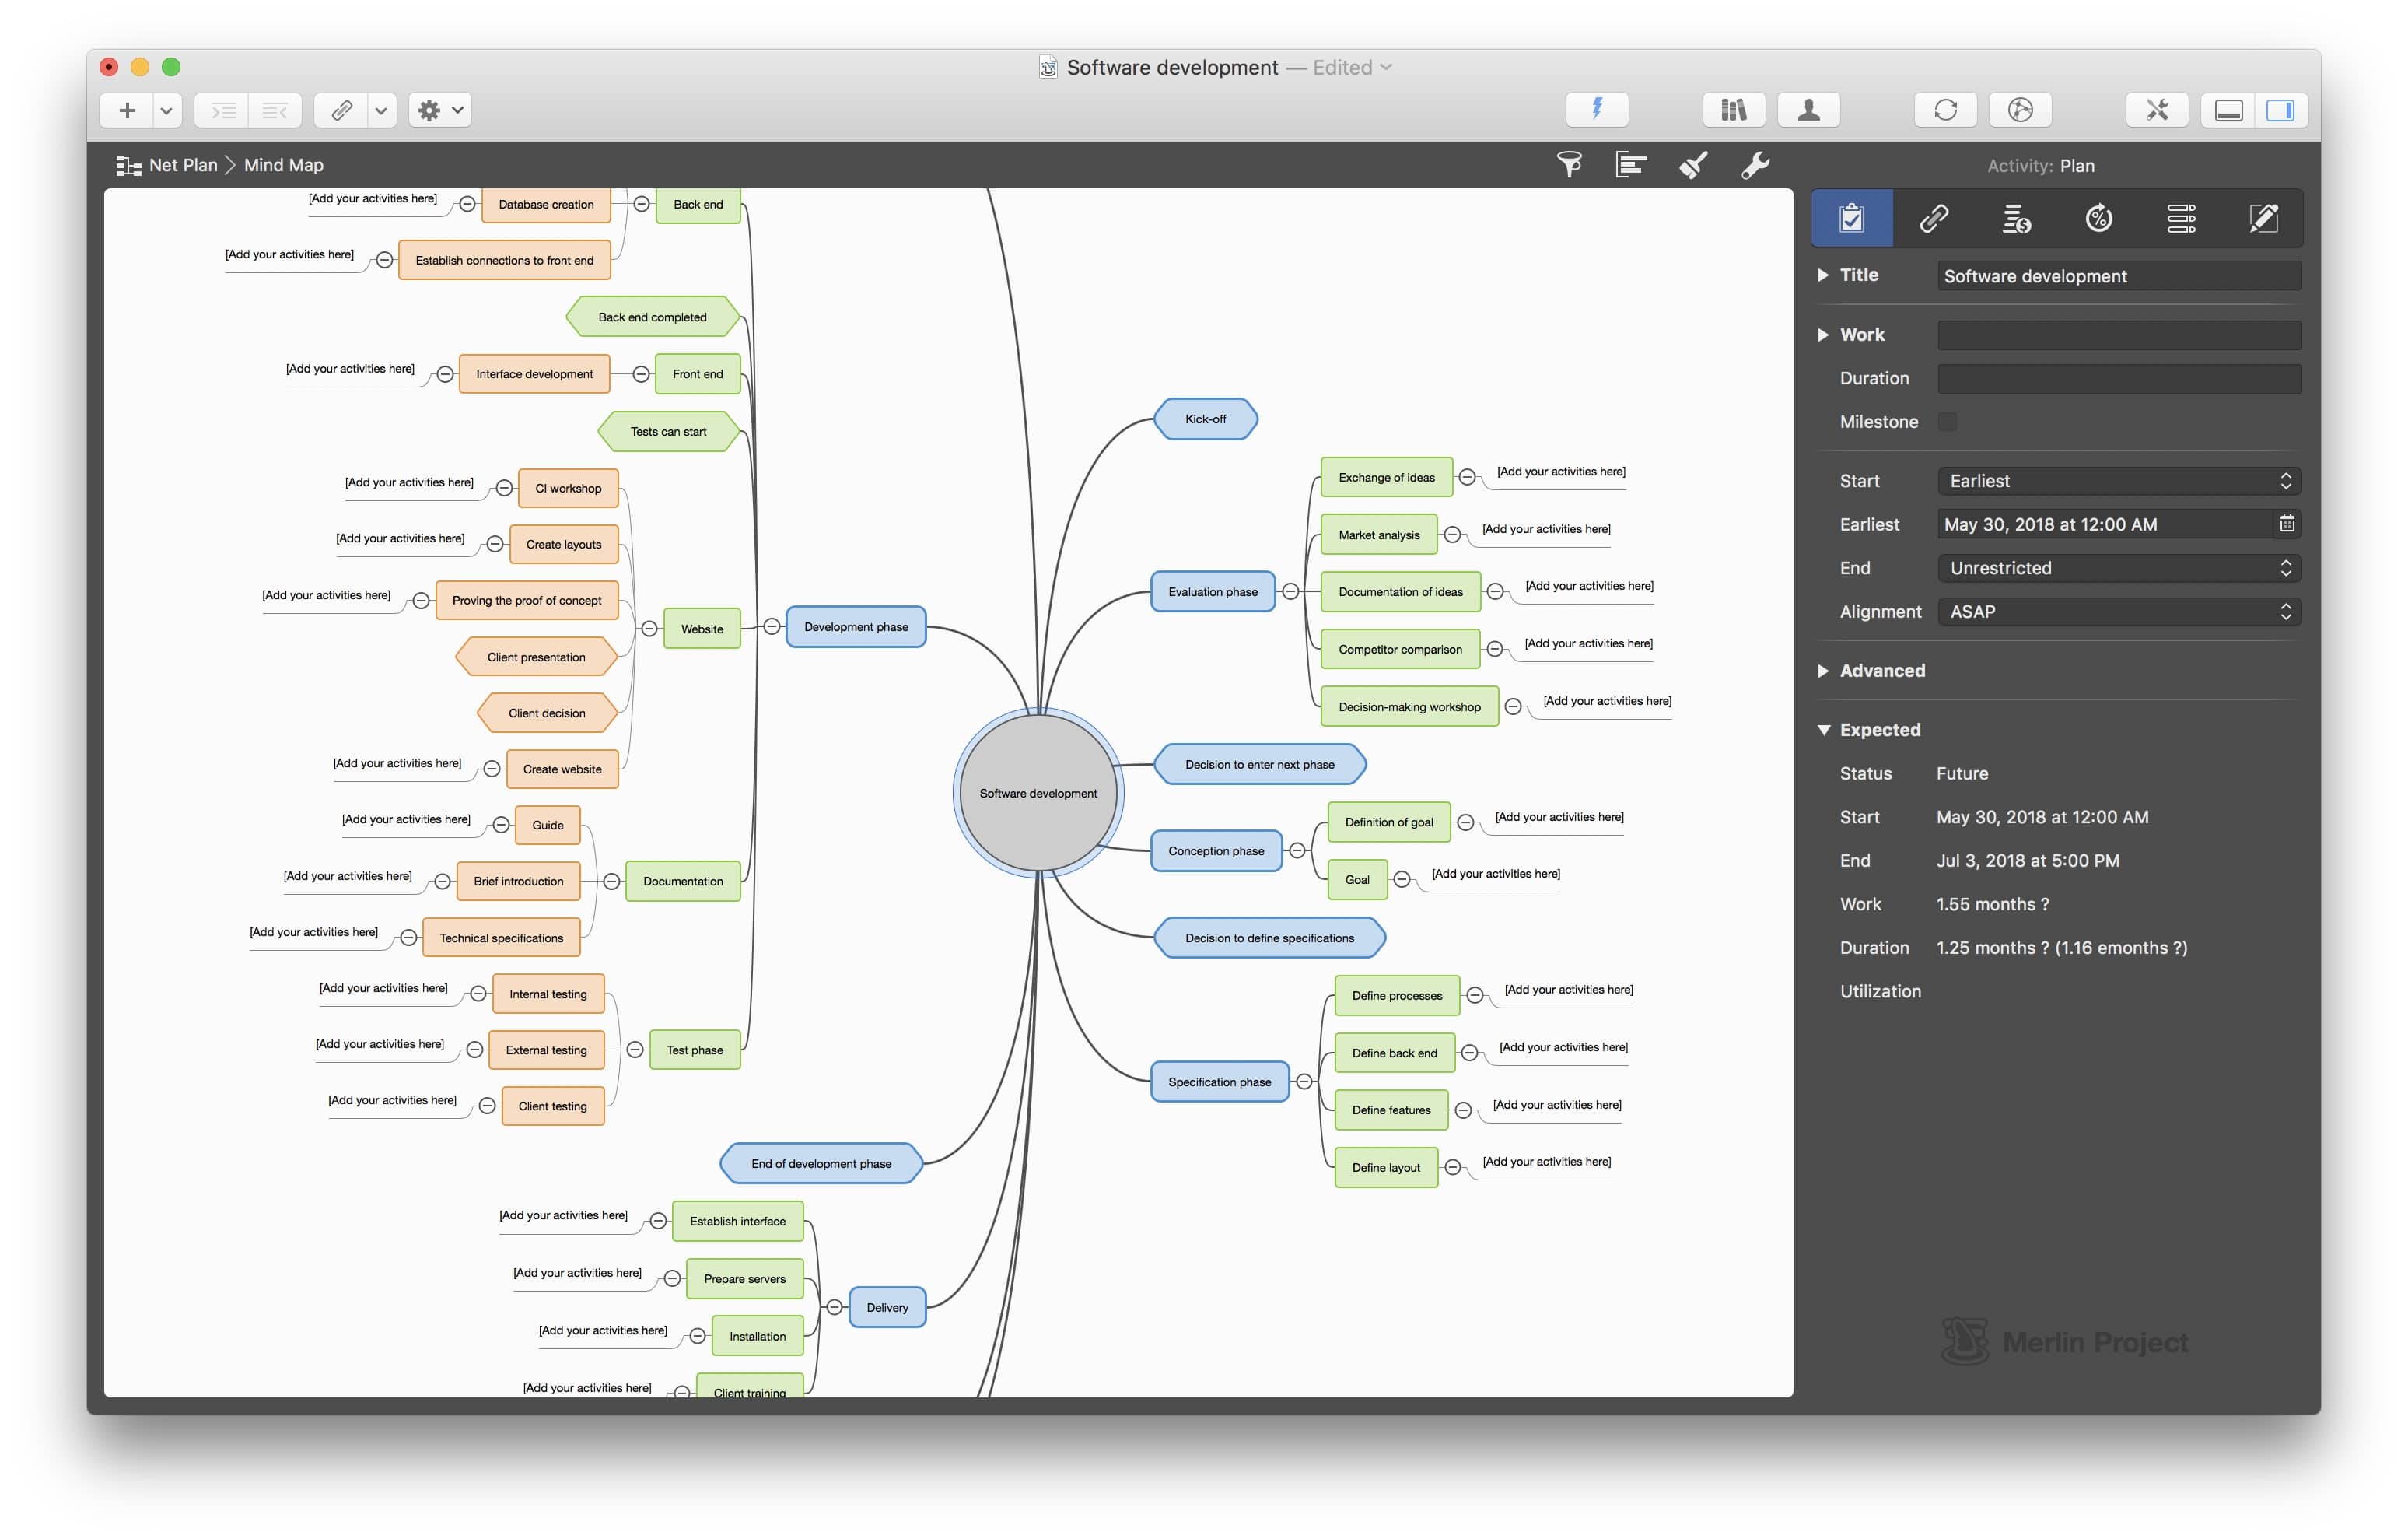Click the blue lightning bolt toolbar button
This screenshot has height=1539, width=2408.
click(1597, 110)
